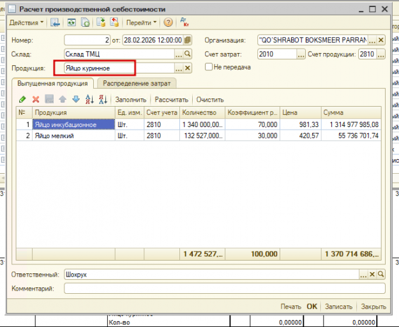Show Дт/Кт document postings icon

184,22
